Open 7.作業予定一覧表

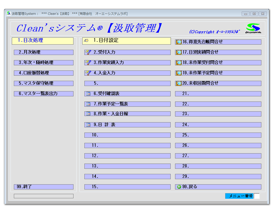[x=127, y=104]
